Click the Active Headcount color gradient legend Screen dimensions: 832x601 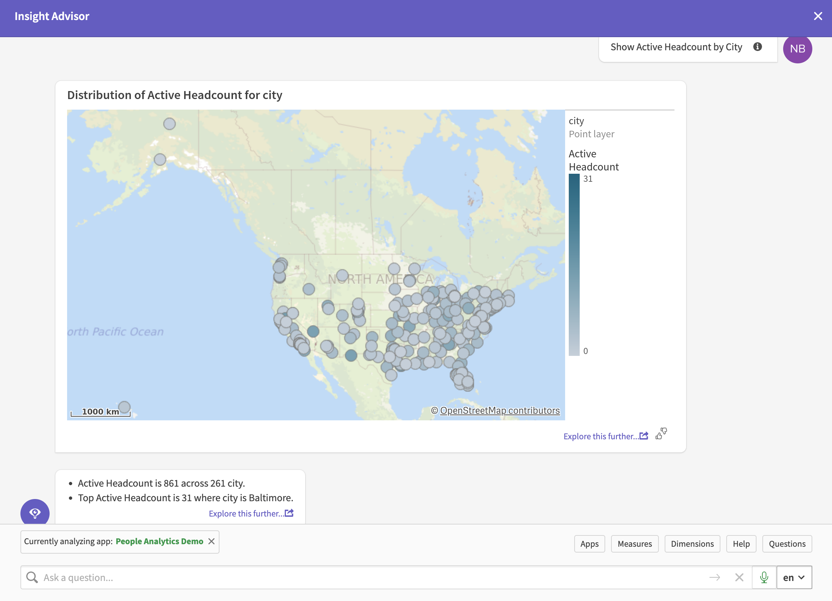574,264
